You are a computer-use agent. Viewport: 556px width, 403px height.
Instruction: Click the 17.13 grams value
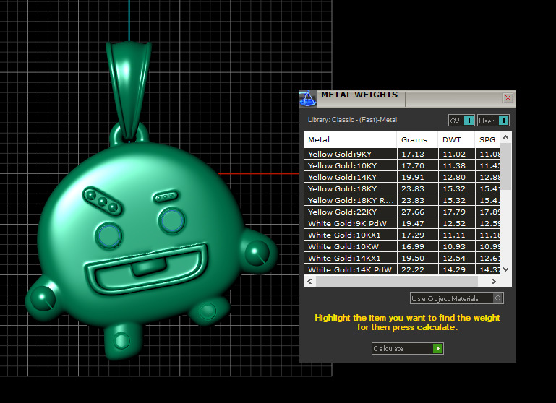pyautogui.click(x=413, y=154)
